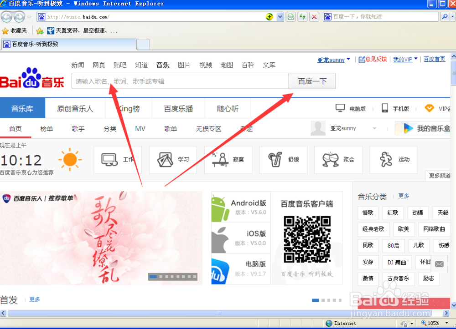Switch to the 随心听 tab
This screenshot has width=456, height=329.
[x=228, y=108]
